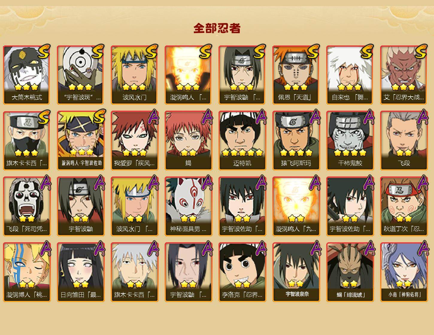Select the 蝎「绯流琥」 ninja card

tap(350, 272)
